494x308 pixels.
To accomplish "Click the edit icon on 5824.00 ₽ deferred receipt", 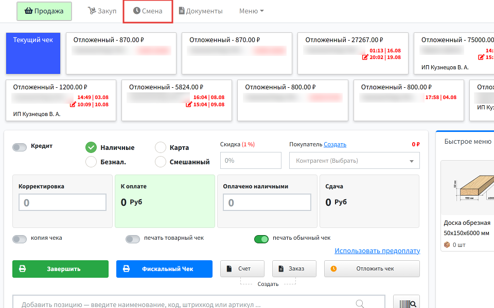I will [189, 104].
